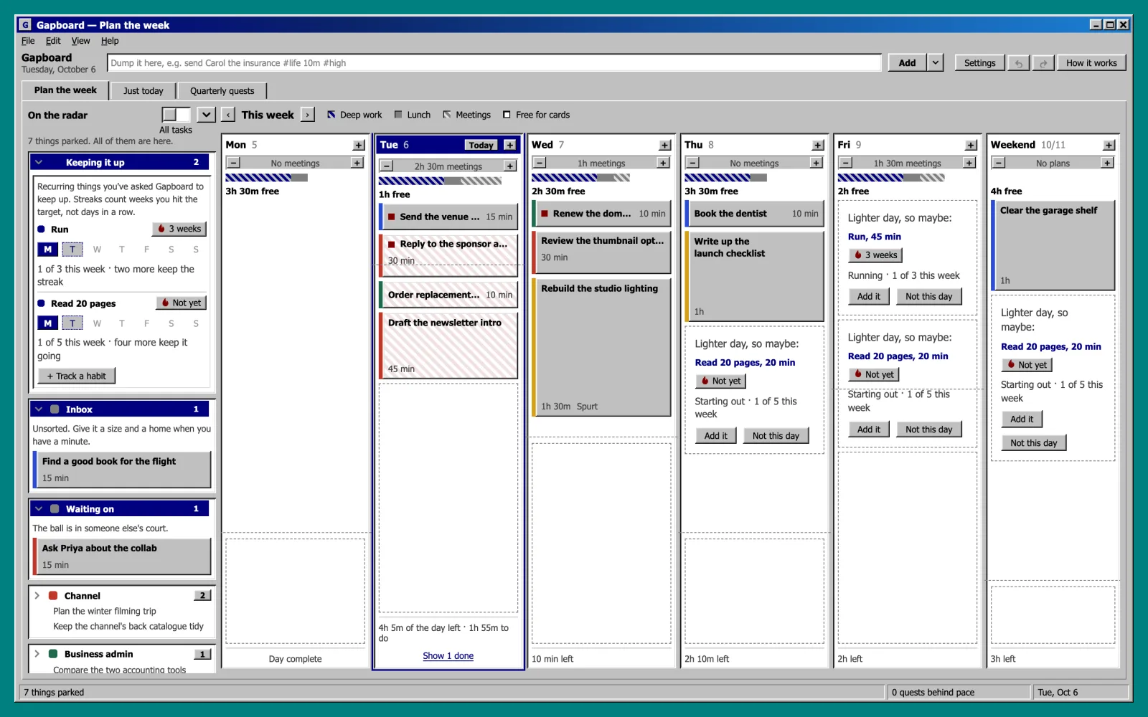
Task: Open How it works
Action: pyautogui.click(x=1091, y=63)
